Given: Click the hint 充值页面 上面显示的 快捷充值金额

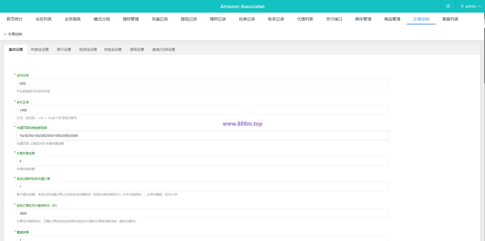Looking at the screenshot, I should click(40, 144).
